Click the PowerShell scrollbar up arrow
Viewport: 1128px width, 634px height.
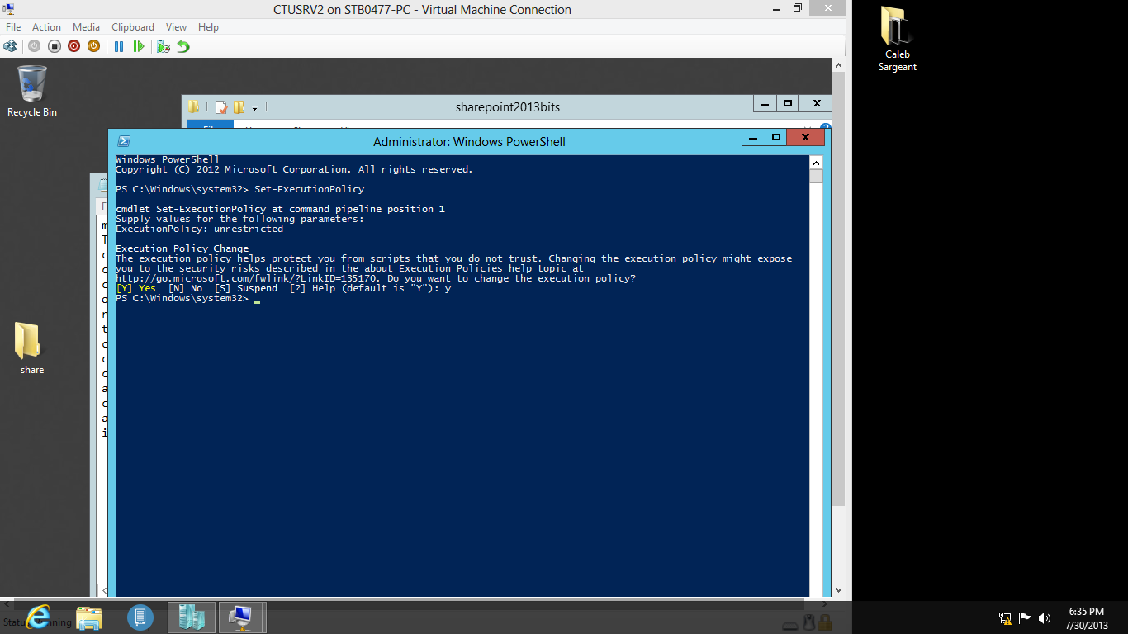[816, 162]
